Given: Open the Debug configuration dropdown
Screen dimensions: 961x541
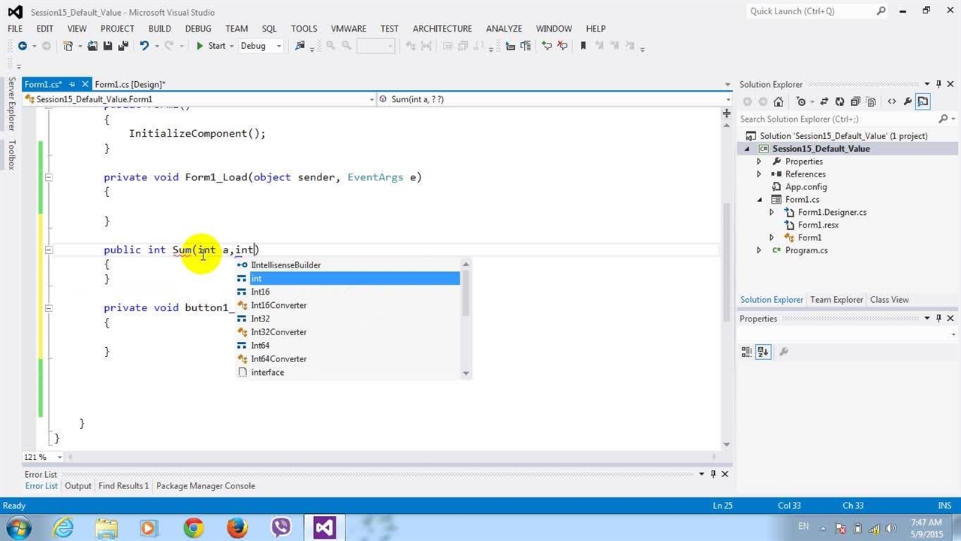Looking at the screenshot, I should click(x=260, y=46).
